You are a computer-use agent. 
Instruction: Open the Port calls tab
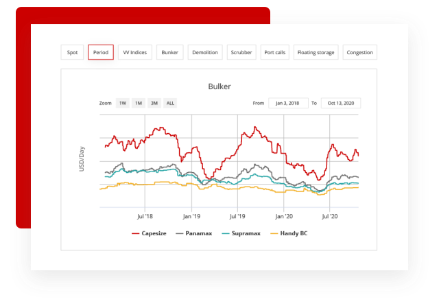(275, 52)
